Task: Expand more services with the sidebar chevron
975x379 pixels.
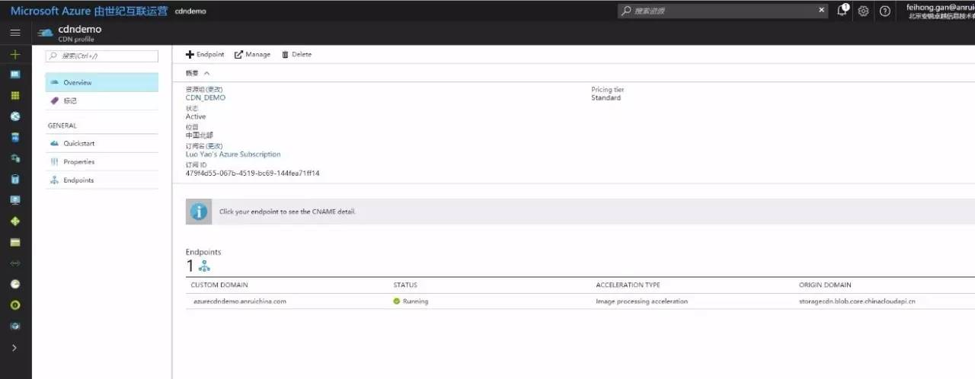Action: 15,347
